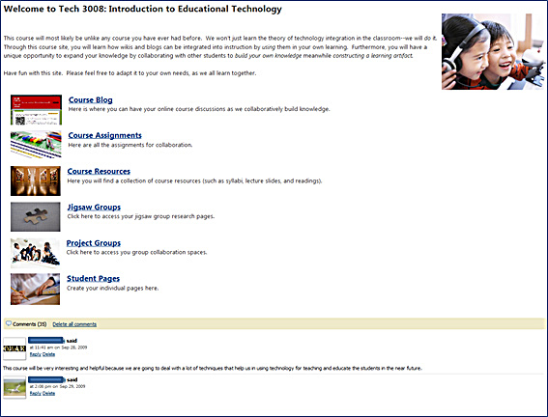Click the hand writing Student Pages thumbnail
Viewport: 548px width, 417px height.
(x=35, y=289)
